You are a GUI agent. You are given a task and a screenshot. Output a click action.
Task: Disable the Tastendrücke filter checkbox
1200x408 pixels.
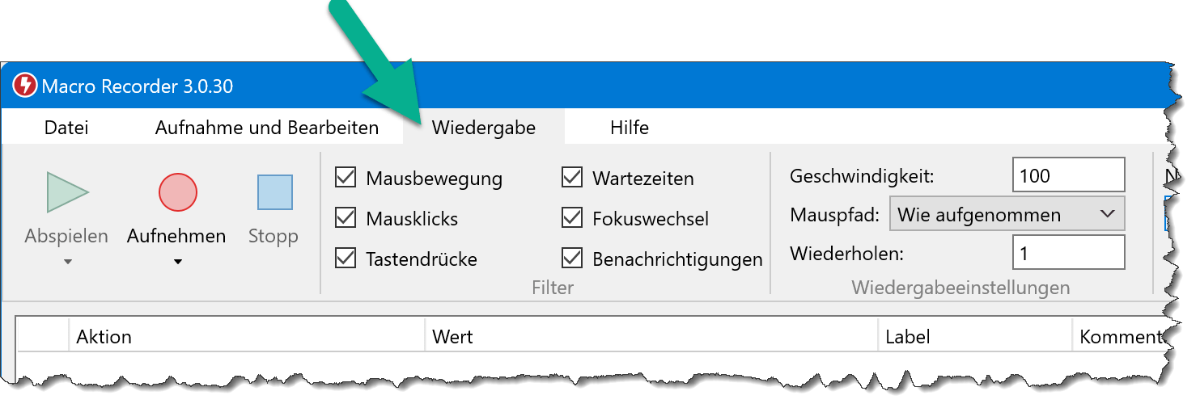[x=346, y=259]
